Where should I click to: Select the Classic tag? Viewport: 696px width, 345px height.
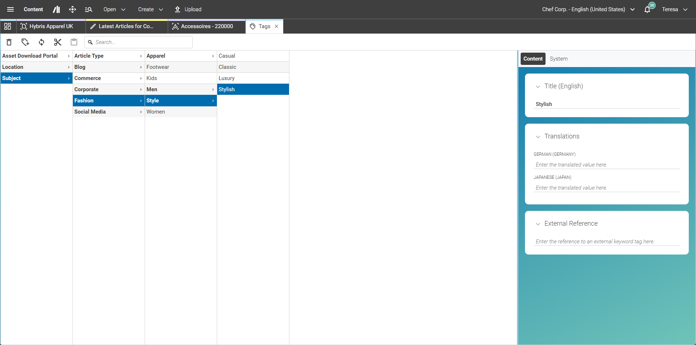[x=253, y=67]
